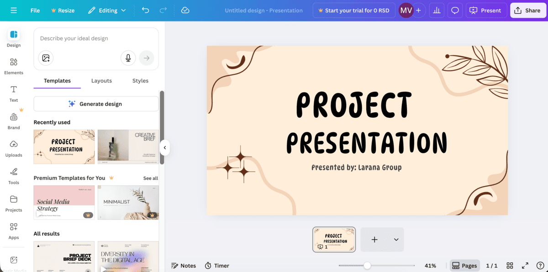Open the comments bubble icon
This screenshot has width=548, height=272.
pyautogui.click(x=455, y=10)
